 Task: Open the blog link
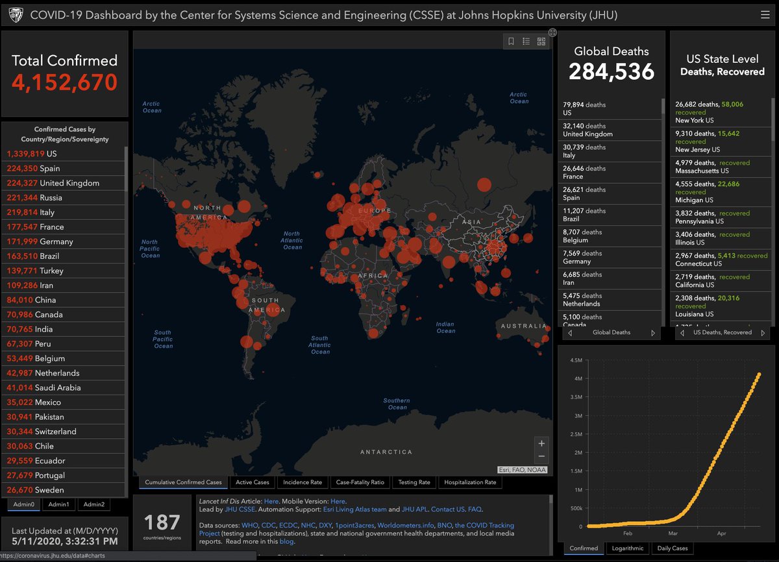(287, 541)
